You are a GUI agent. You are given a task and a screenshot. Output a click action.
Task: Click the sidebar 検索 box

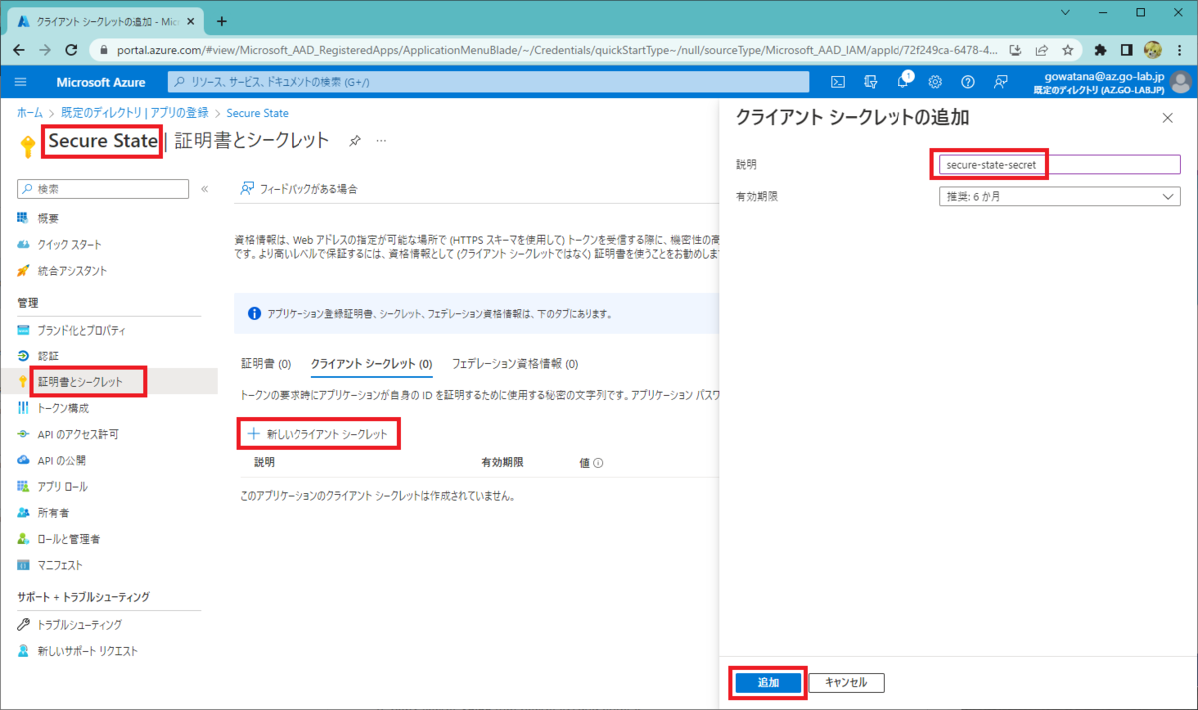(103, 189)
